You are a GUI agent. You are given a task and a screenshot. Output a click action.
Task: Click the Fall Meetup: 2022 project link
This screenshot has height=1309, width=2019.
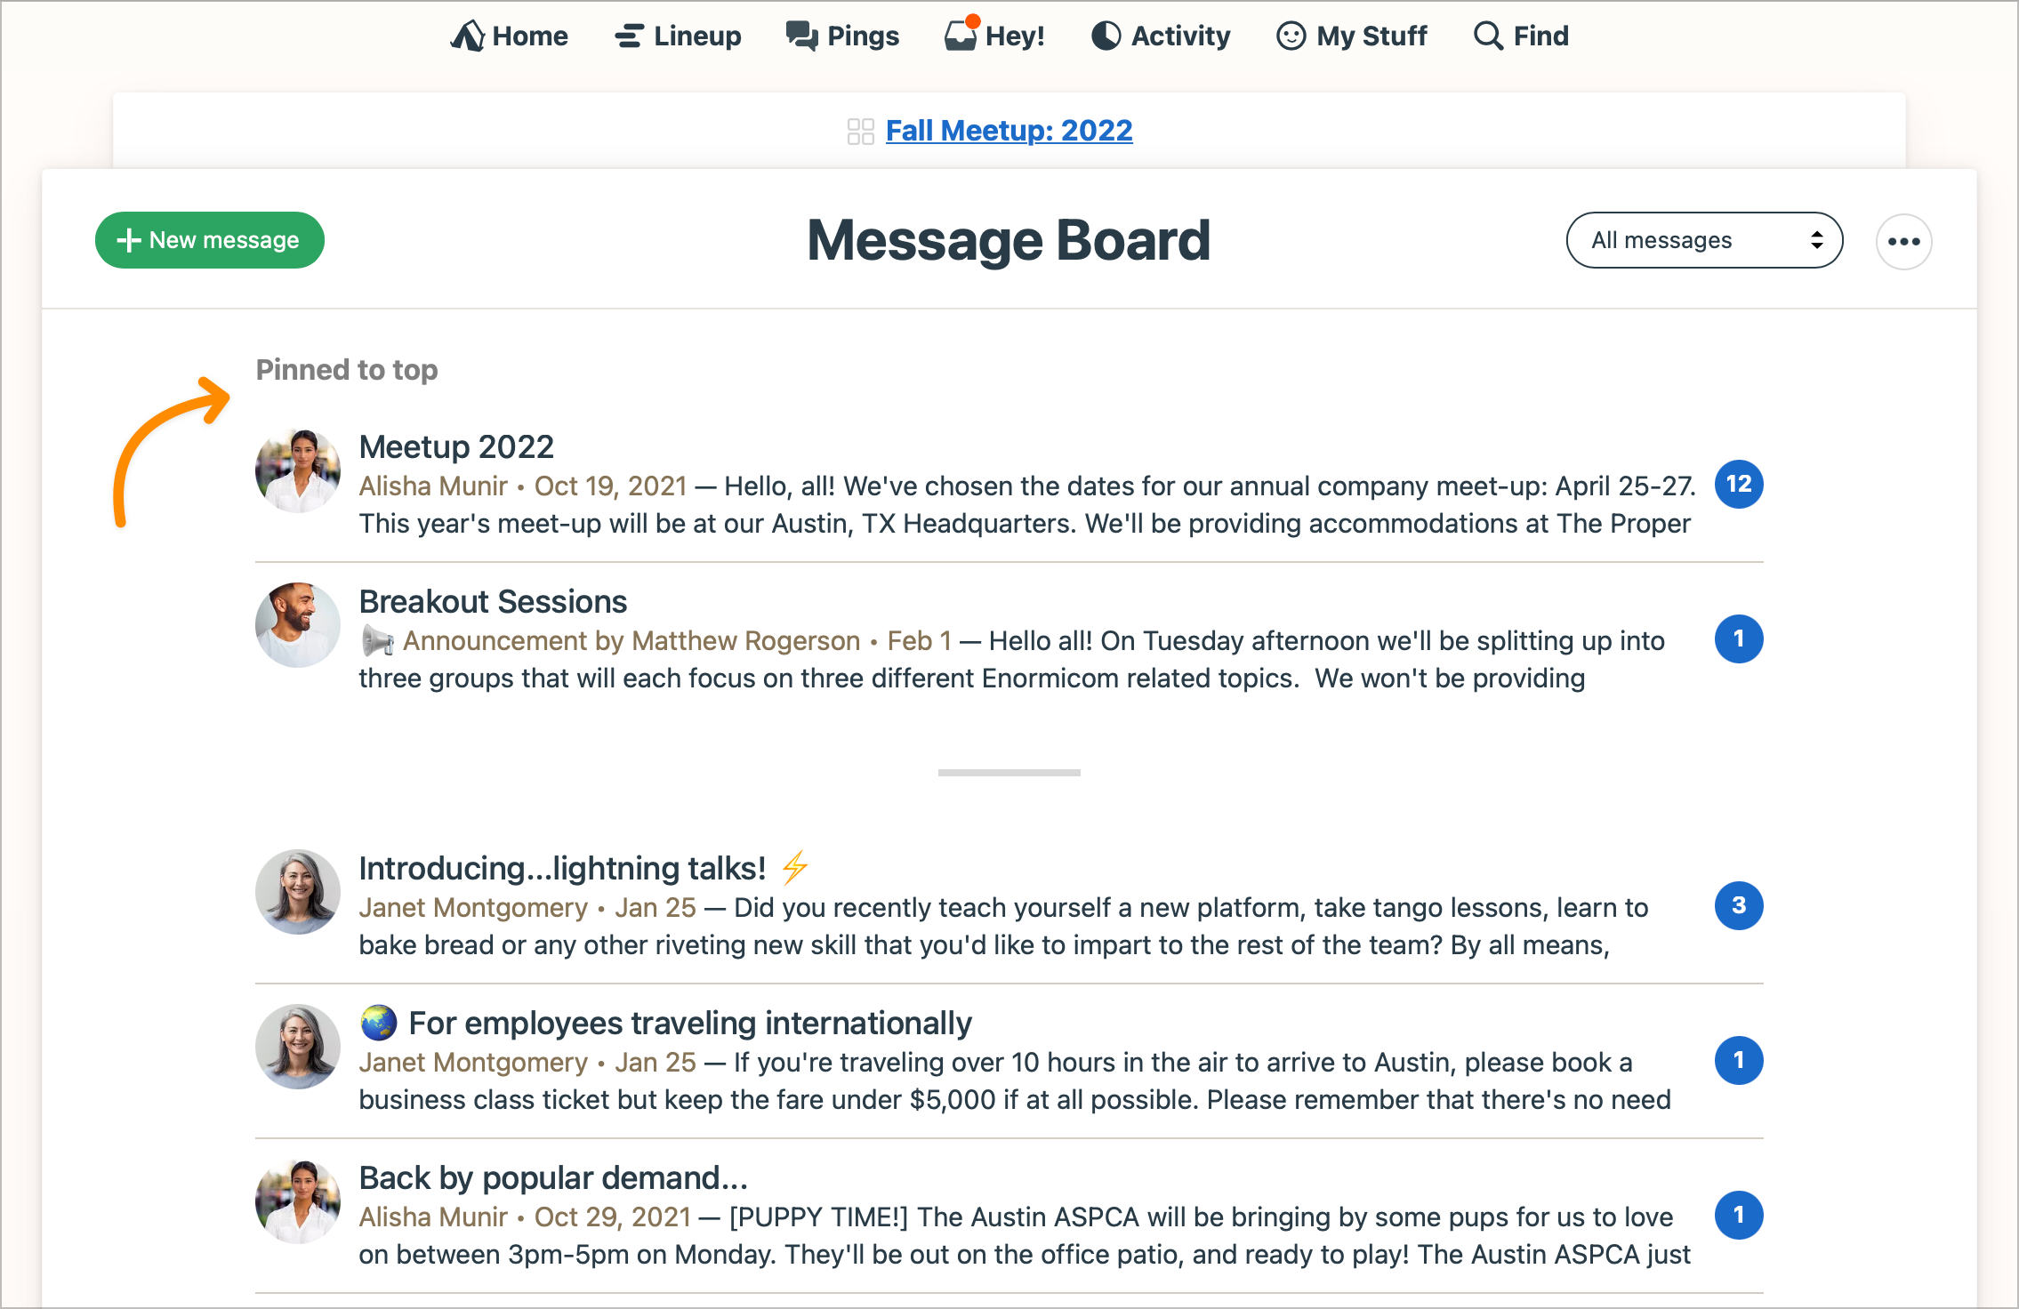point(1009,131)
